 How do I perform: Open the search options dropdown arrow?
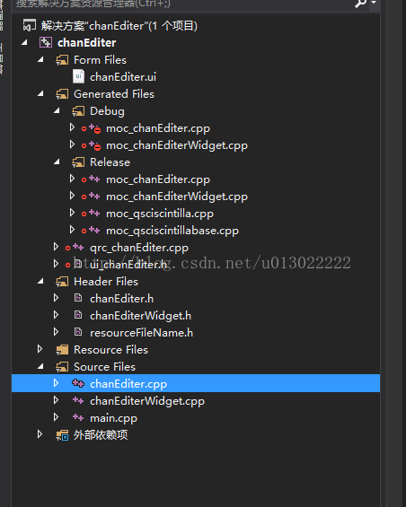[x=374, y=3]
